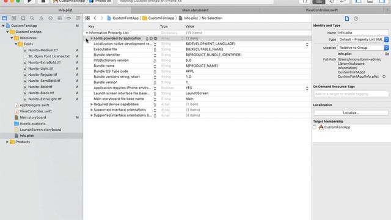The width and height of the screenshot is (391, 220).
Task: Click value $(PRODUCT_BUNDLE_IDENTIFIER)
Action: [213, 55]
